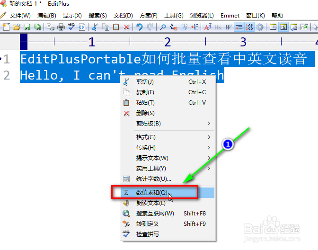Viewport: 318px width, 250px height.
Task: Click the Redo toolbar icon
Action: click(x=150, y=27)
